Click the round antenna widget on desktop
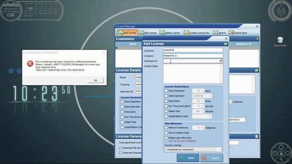Image resolution: width=292 pixels, height=164 pixels. coord(281,11)
